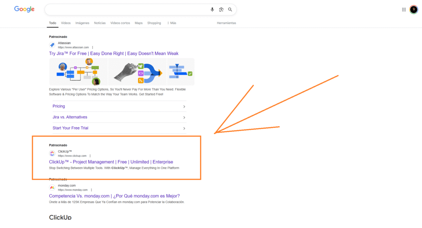
Task: Switch to the Videos tab
Action: click(x=66, y=23)
